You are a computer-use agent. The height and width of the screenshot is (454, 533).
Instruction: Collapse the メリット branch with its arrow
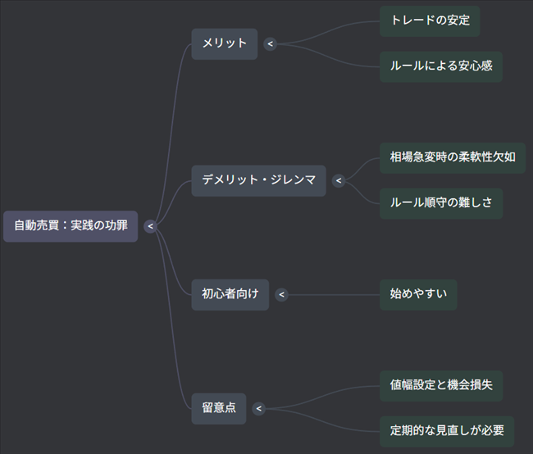pos(271,44)
